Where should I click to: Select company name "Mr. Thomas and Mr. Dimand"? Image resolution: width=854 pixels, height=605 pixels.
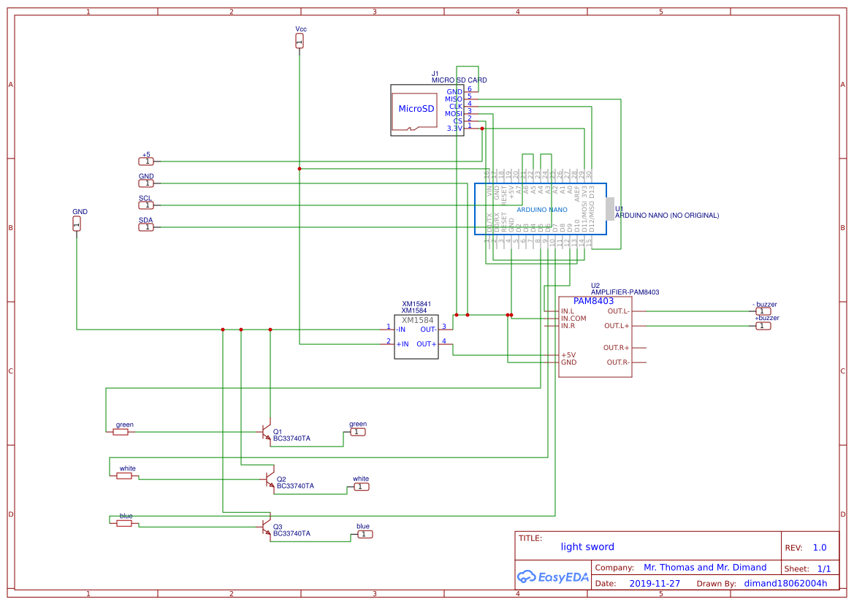[705, 568]
